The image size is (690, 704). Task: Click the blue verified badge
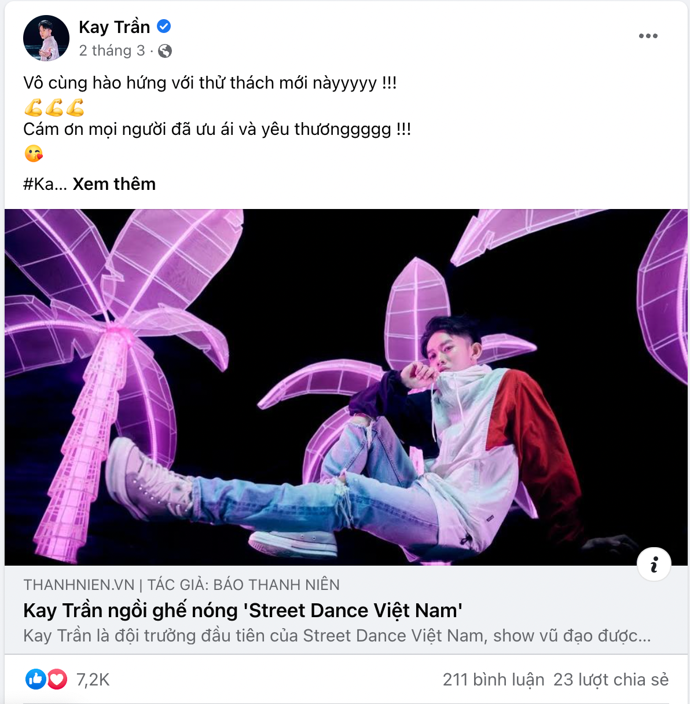point(164,26)
